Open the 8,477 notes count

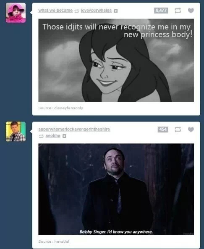pyautogui.click(x=161, y=11)
